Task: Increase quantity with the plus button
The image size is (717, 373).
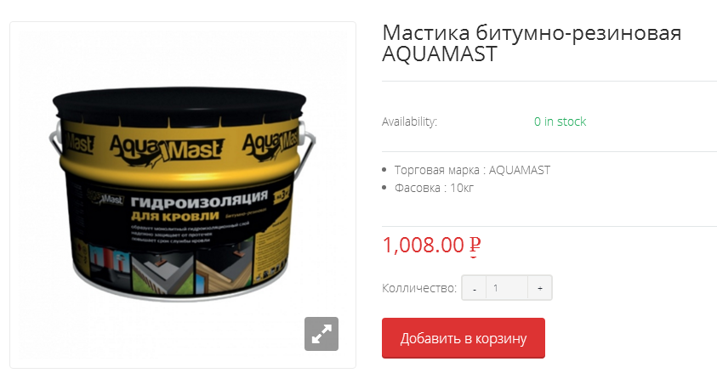Action: click(x=540, y=288)
